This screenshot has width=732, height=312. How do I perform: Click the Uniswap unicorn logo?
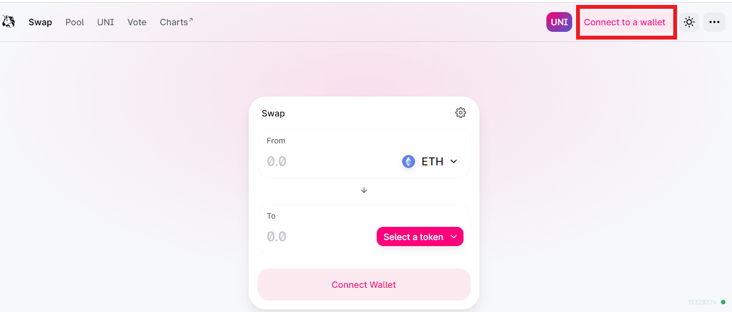click(x=8, y=22)
